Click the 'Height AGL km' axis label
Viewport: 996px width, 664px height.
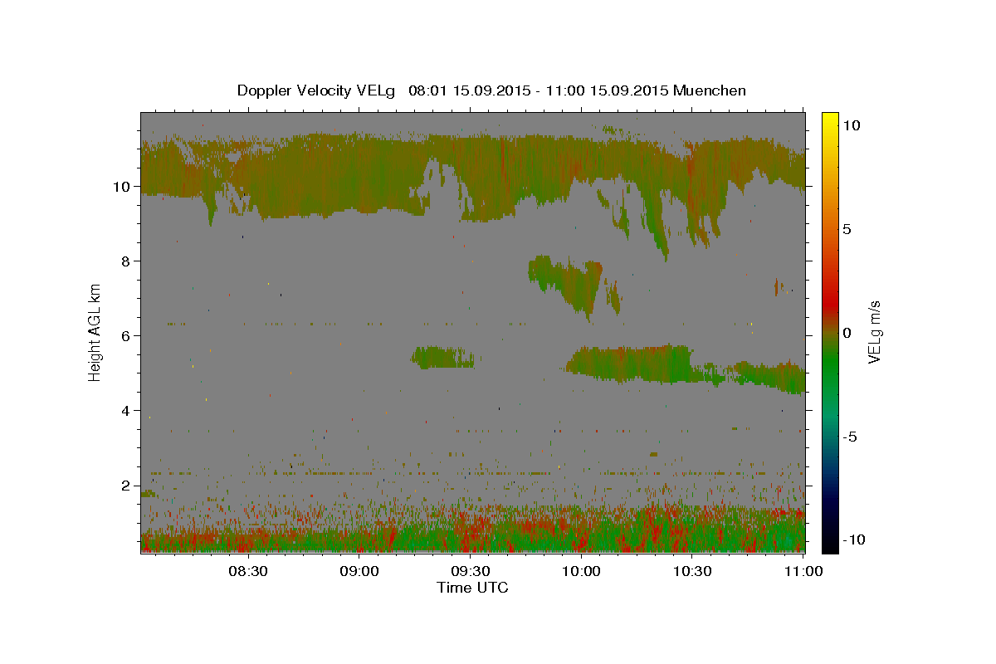[x=95, y=332]
